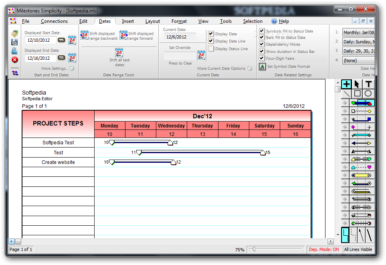The width and height of the screenshot is (386, 265).
Task: Pick the green-to-red blue bar symbol
Action: click(362, 103)
